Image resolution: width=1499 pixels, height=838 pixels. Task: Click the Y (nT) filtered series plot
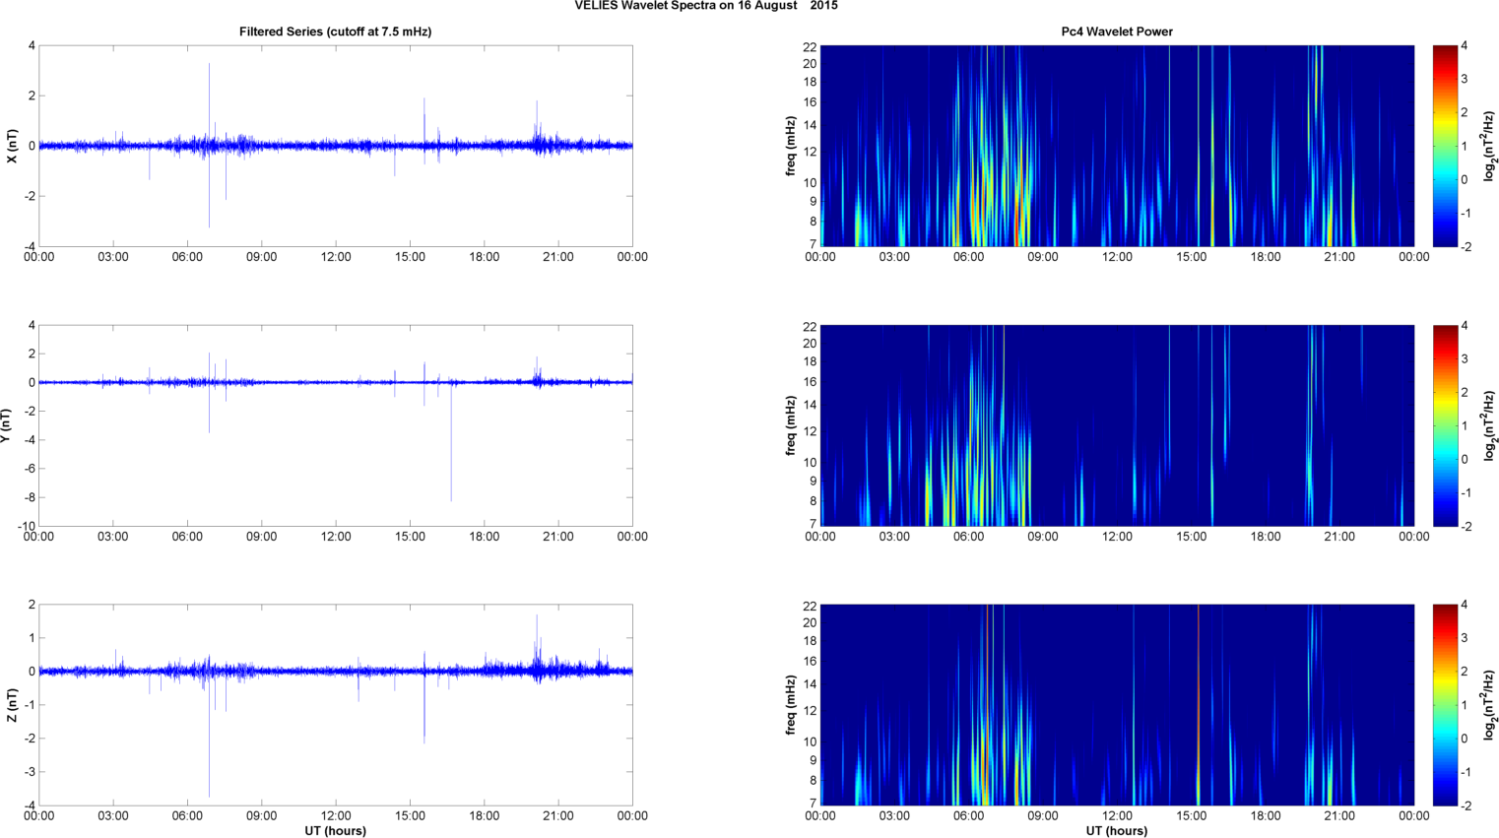[x=335, y=425]
